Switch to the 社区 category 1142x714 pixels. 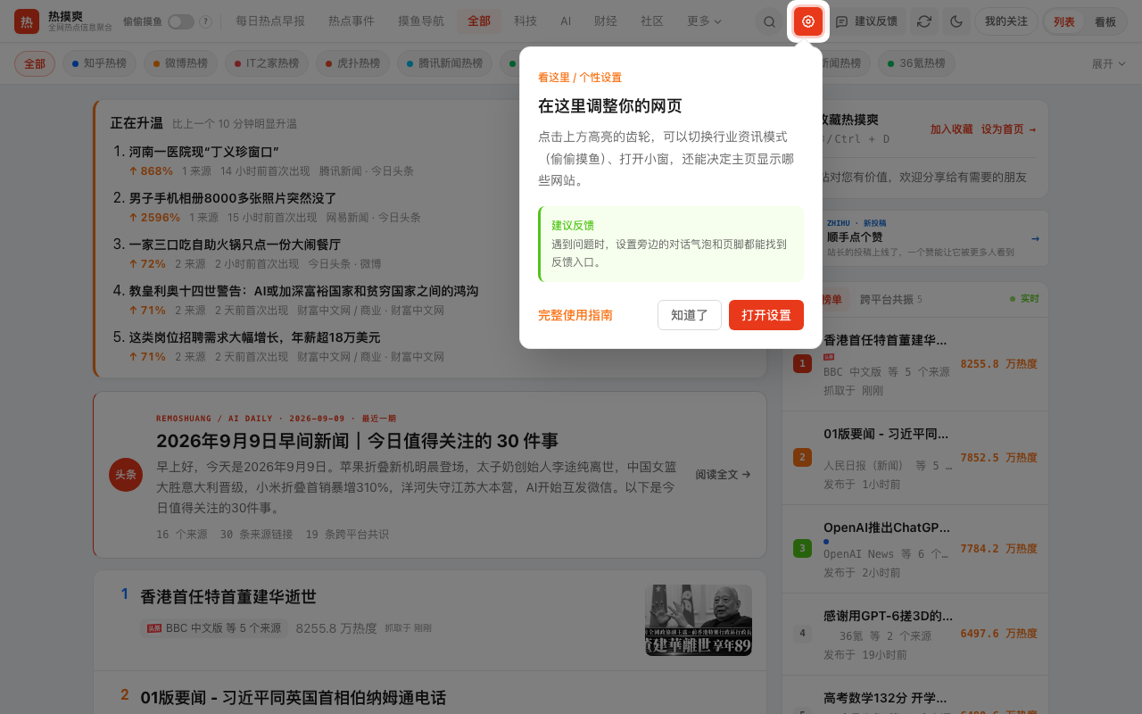(x=652, y=21)
